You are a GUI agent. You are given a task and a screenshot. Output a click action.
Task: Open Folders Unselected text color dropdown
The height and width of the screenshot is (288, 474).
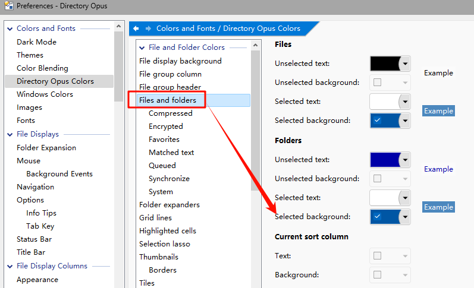(405, 160)
